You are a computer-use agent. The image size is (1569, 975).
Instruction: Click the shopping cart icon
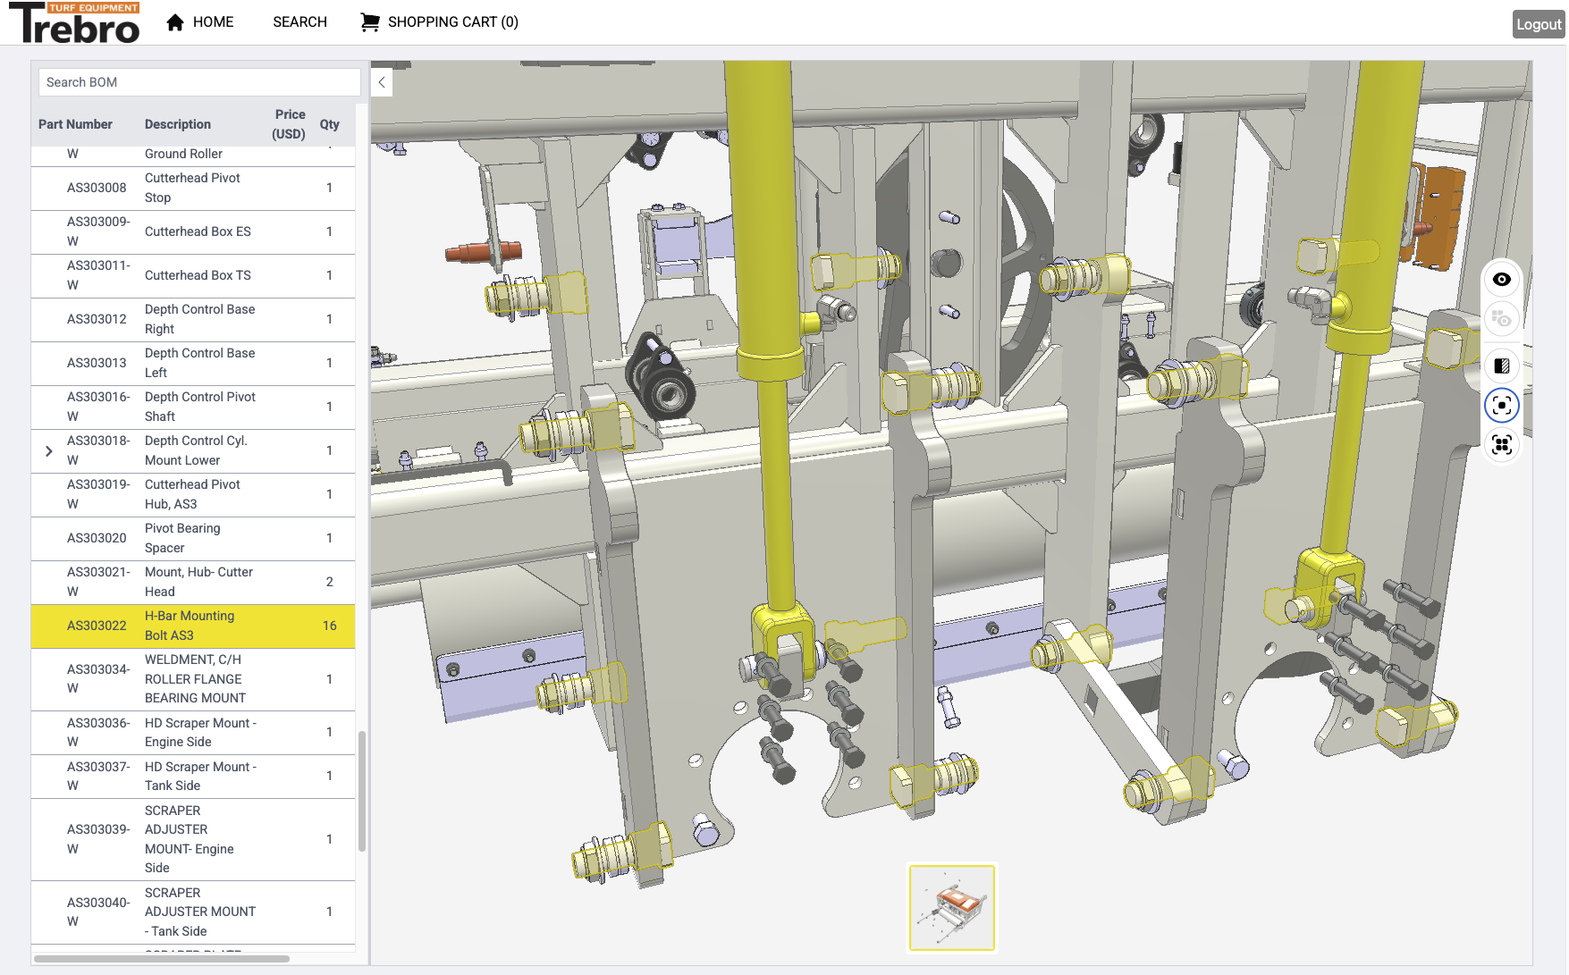point(369,22)
